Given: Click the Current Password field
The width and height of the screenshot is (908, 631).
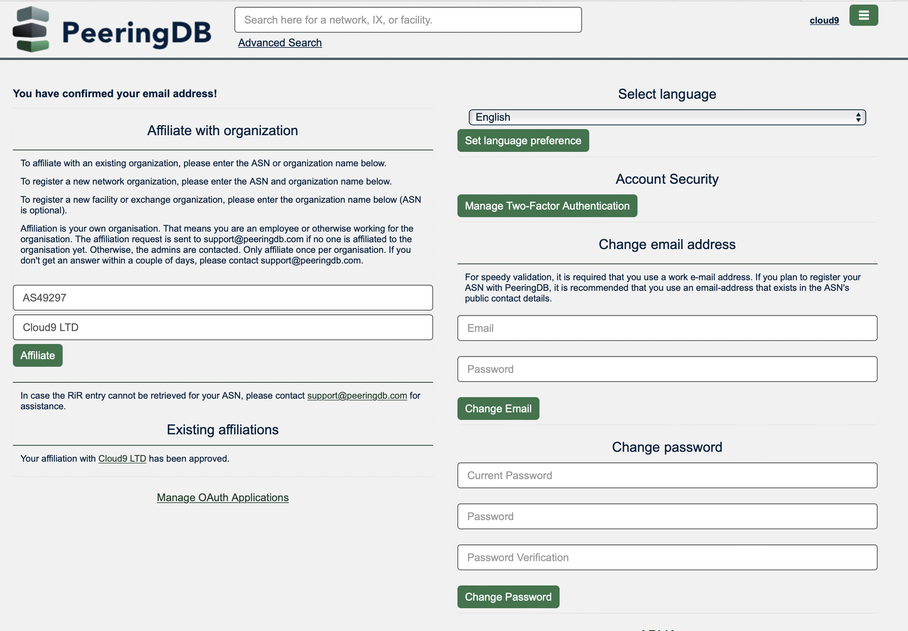Looking at the screenshot, I should [x=667, y=475].
